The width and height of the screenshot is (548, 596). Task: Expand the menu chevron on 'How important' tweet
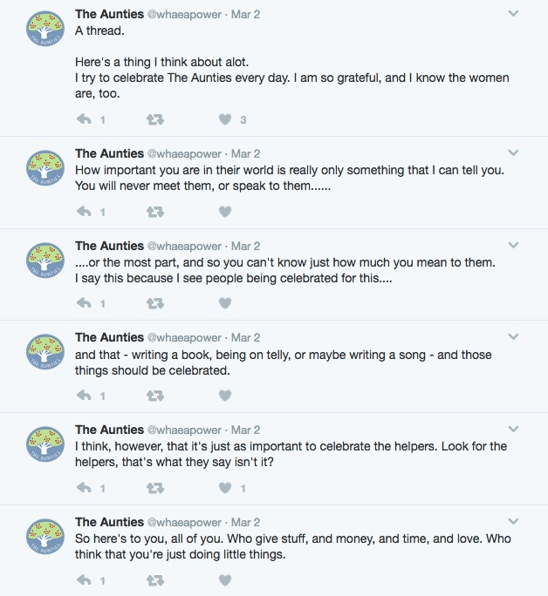click(513, 154)
